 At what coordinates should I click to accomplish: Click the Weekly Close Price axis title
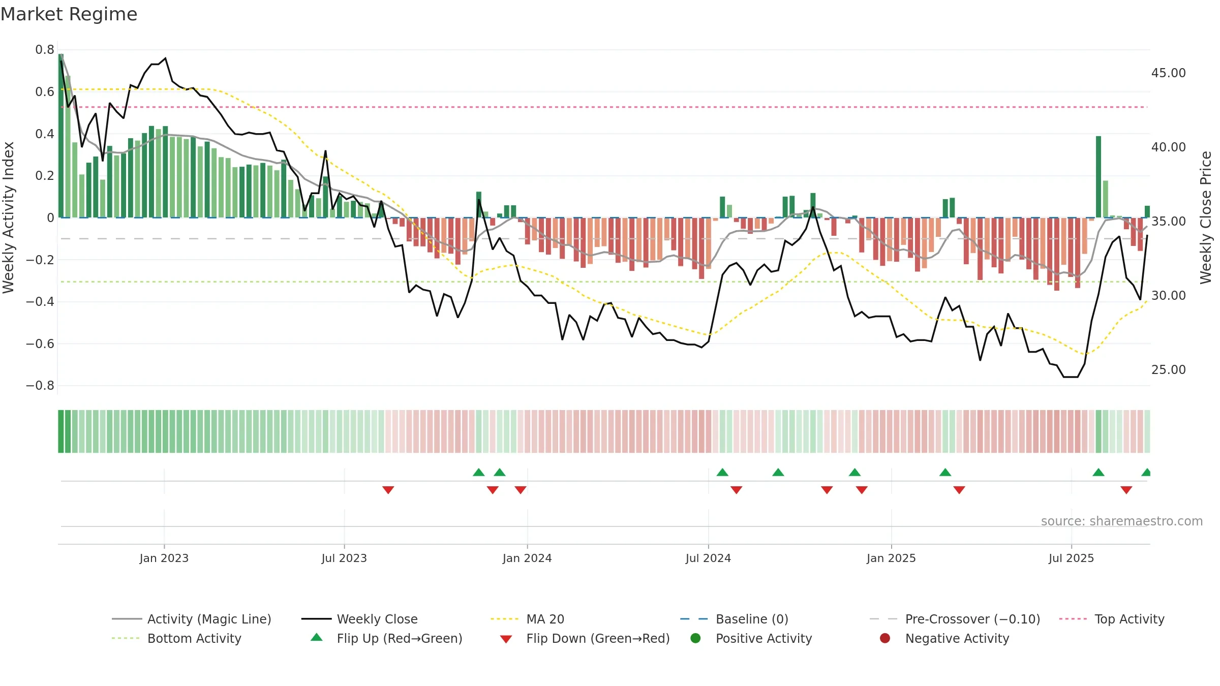1206,217
